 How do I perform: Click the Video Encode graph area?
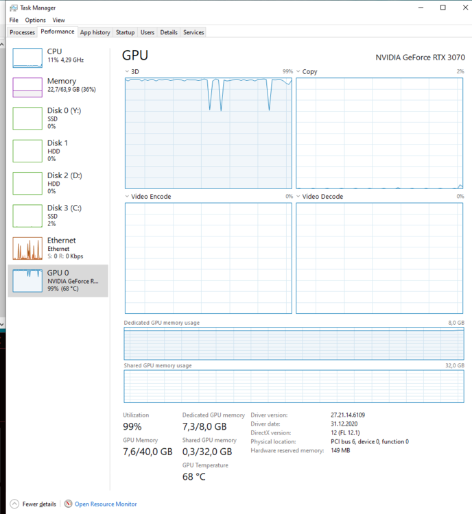[209, 258]
